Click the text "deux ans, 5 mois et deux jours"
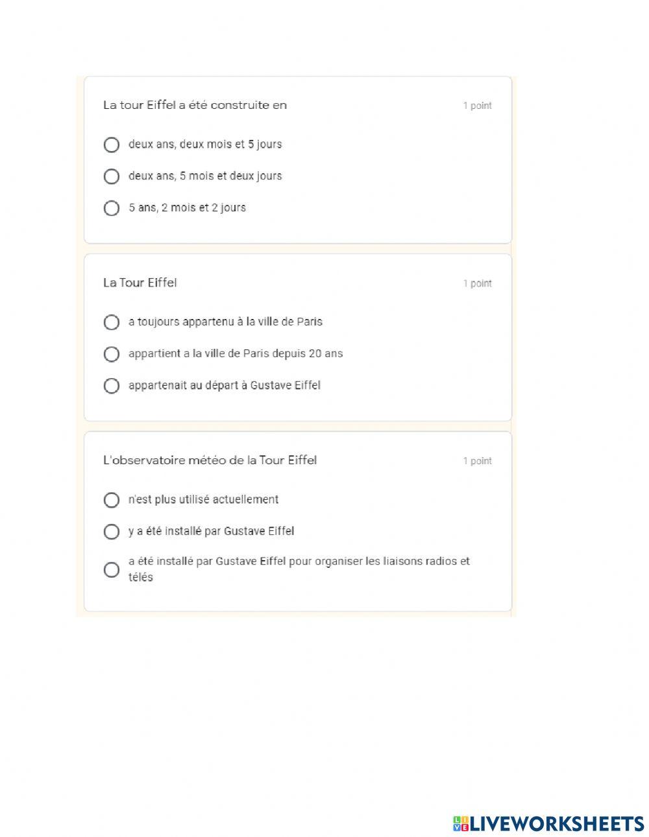Viewport: 649px width, 837px height. tap(205, 176)
